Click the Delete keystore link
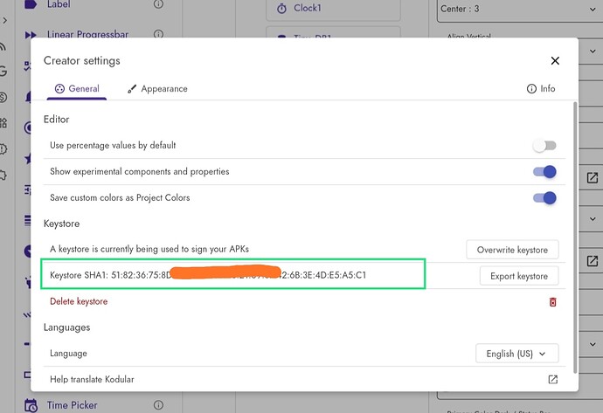This screenshot has width=603, height=413. (x=79, y=301)
